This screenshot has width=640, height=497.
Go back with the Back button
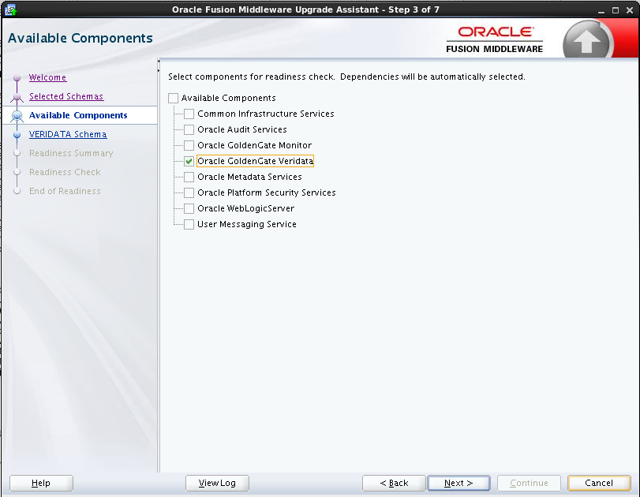[394, 483]
